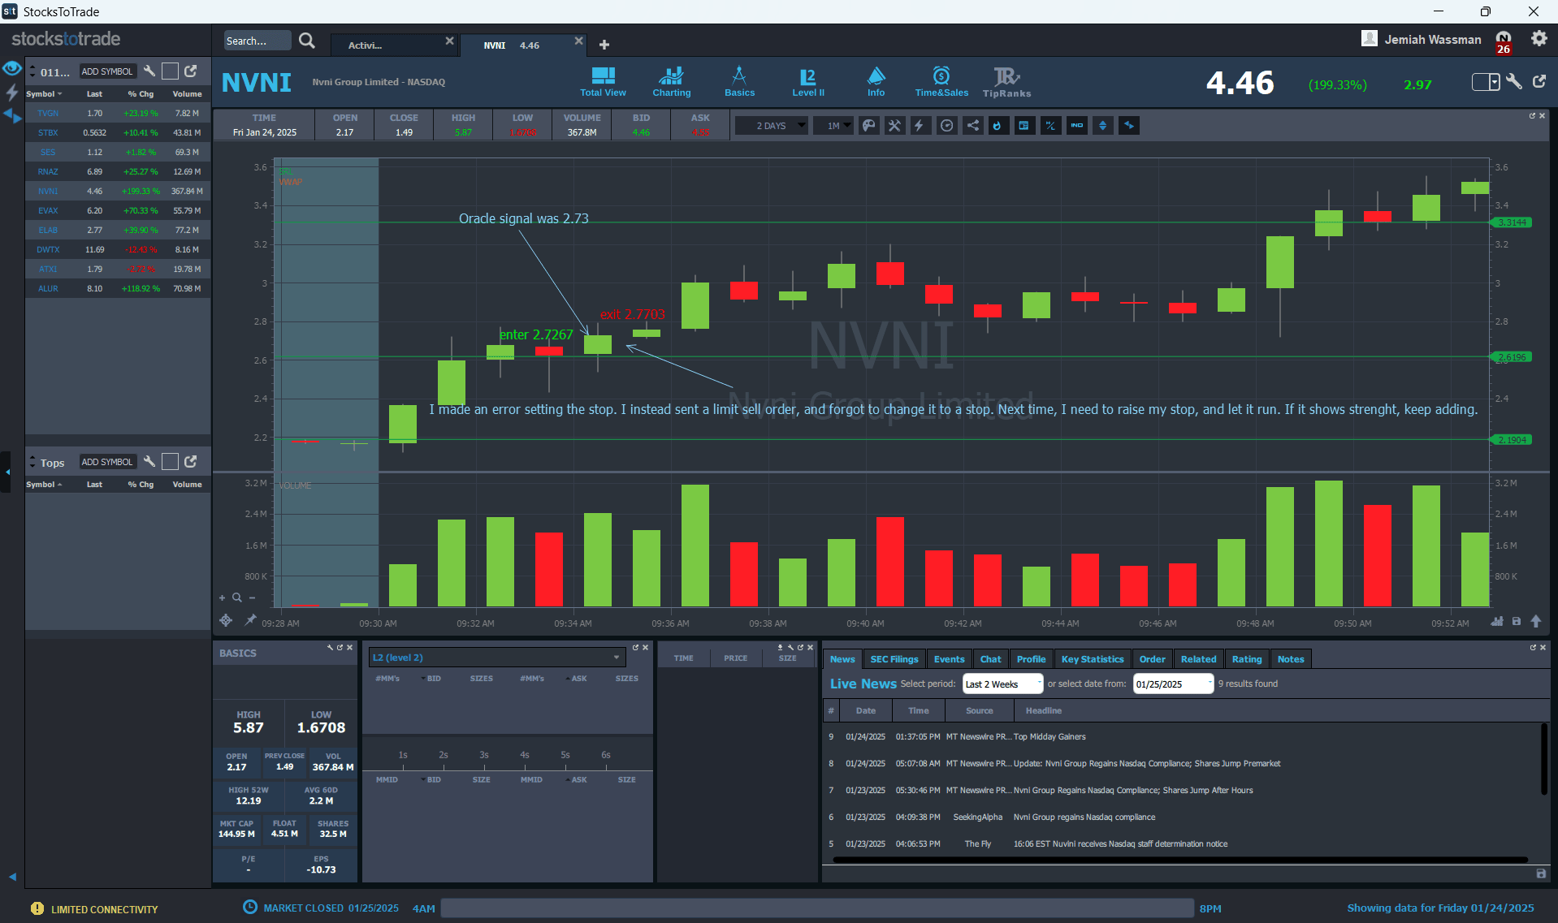Open the Basics view

(x=739, y=82)
